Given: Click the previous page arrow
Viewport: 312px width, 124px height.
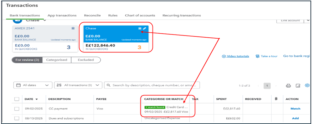Looking at the screenshot, I should (258, 86).
